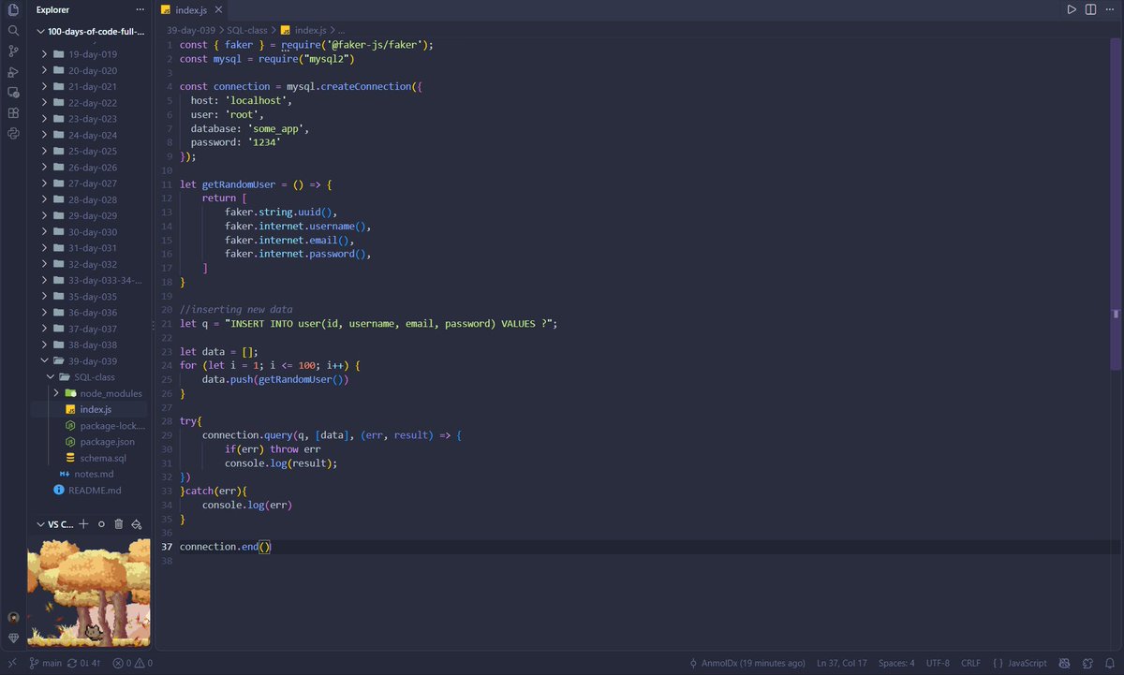Viewport: 1124px width, 675px height.
Task: Place cursor on line 21 SQL query
Action: [x=369, y=323]
